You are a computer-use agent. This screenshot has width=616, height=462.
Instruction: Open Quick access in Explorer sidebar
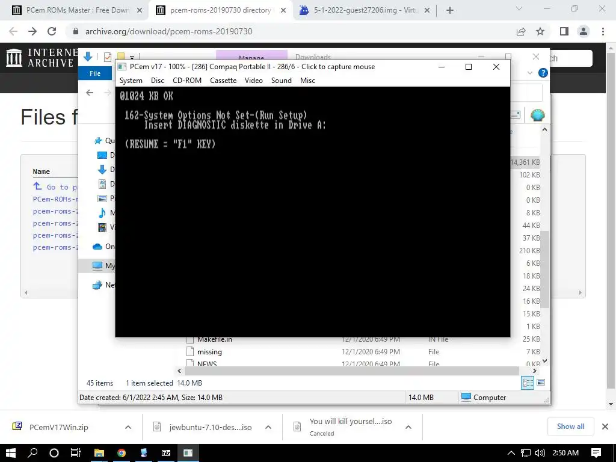click(103, 141)
